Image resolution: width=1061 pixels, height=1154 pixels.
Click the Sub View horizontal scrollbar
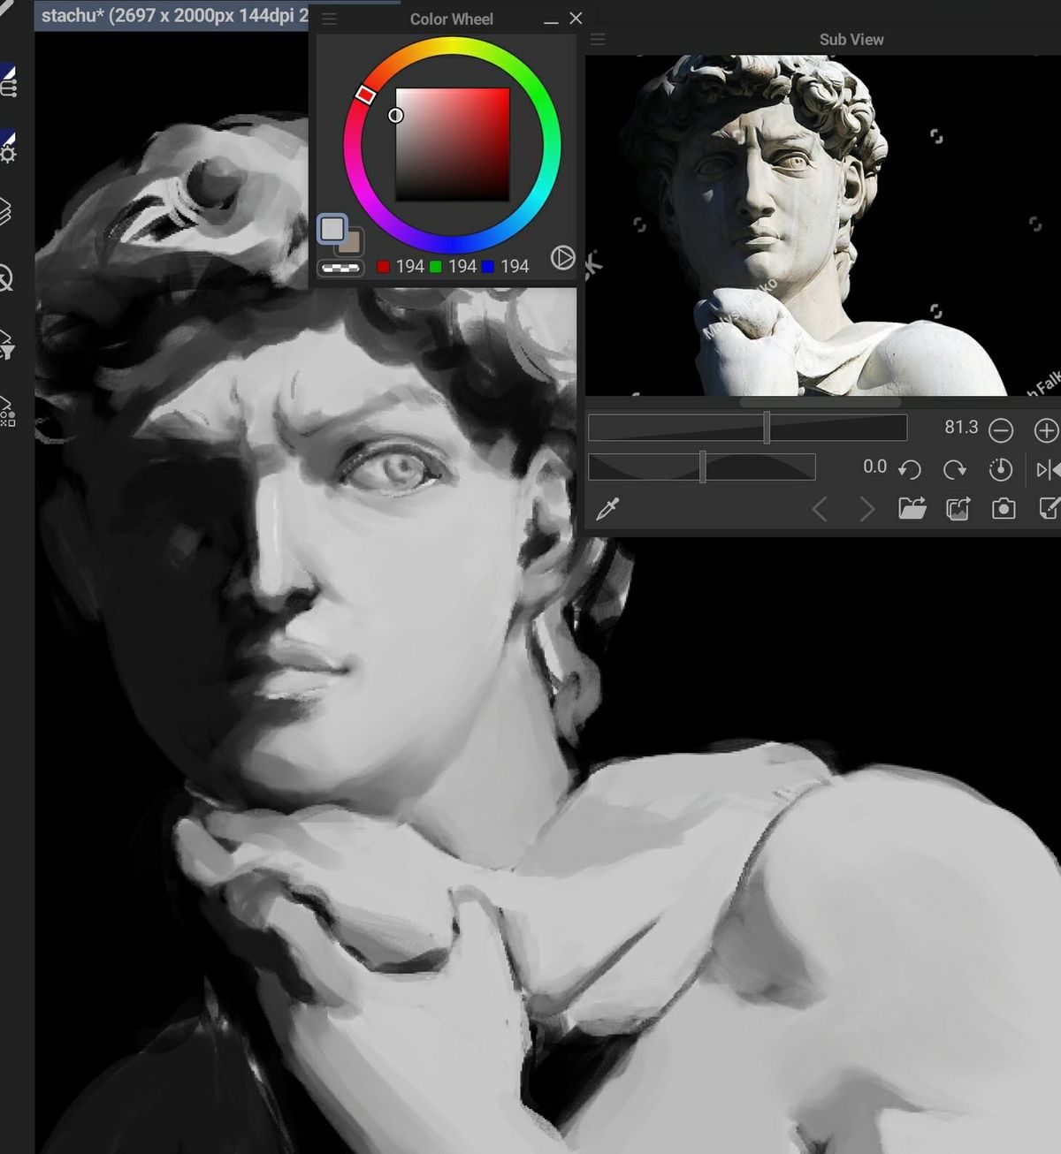[822, 402]
